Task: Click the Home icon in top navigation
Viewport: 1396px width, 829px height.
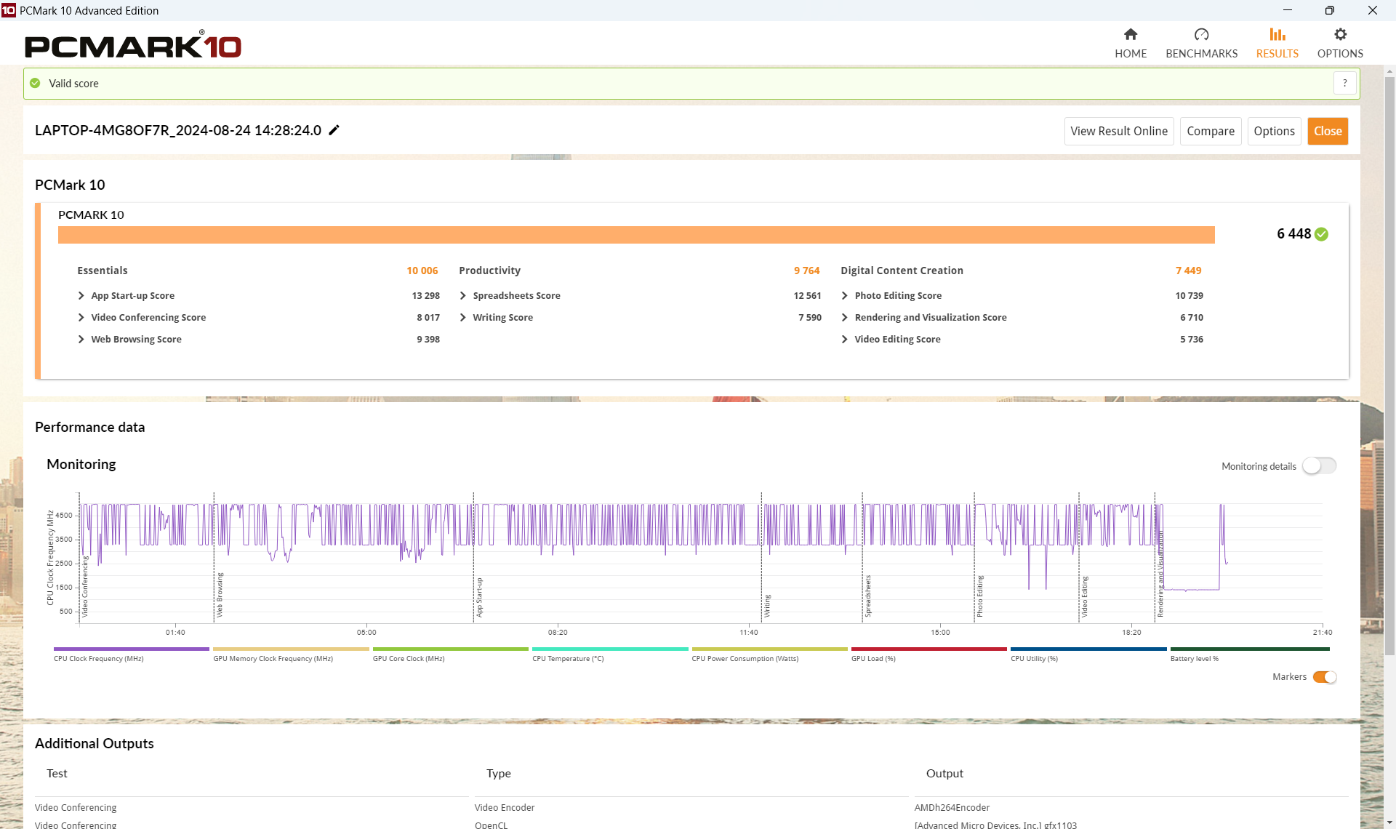Action: [1130, 34]
